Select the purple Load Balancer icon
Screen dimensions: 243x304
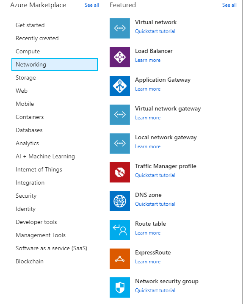(120, 57)
